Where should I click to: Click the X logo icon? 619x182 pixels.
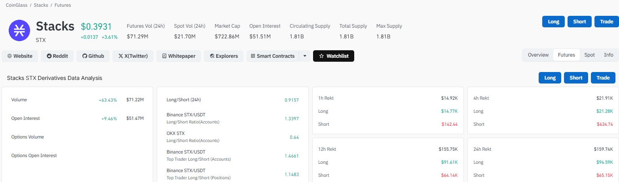click(121, 56)
